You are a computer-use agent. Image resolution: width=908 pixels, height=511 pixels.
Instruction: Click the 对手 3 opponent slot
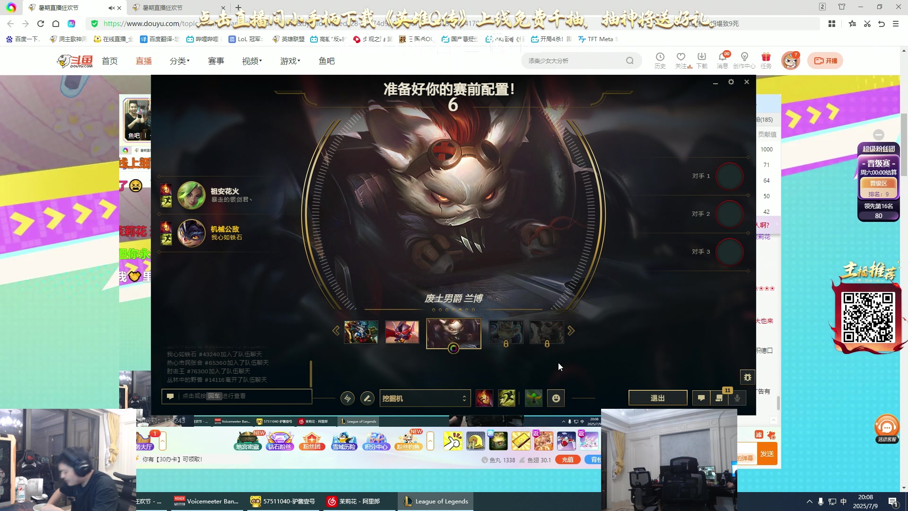point(730,252)
